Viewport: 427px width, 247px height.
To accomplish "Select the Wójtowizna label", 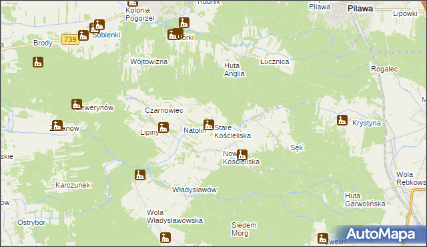I will click(149, 61).
